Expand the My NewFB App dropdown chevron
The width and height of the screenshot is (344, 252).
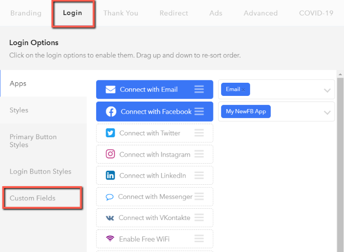coord(327,112)
